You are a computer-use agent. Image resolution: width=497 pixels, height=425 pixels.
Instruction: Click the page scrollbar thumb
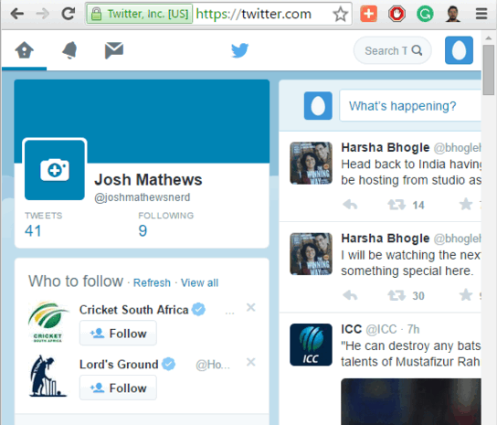pyautogui.click(x=489, y=69)
